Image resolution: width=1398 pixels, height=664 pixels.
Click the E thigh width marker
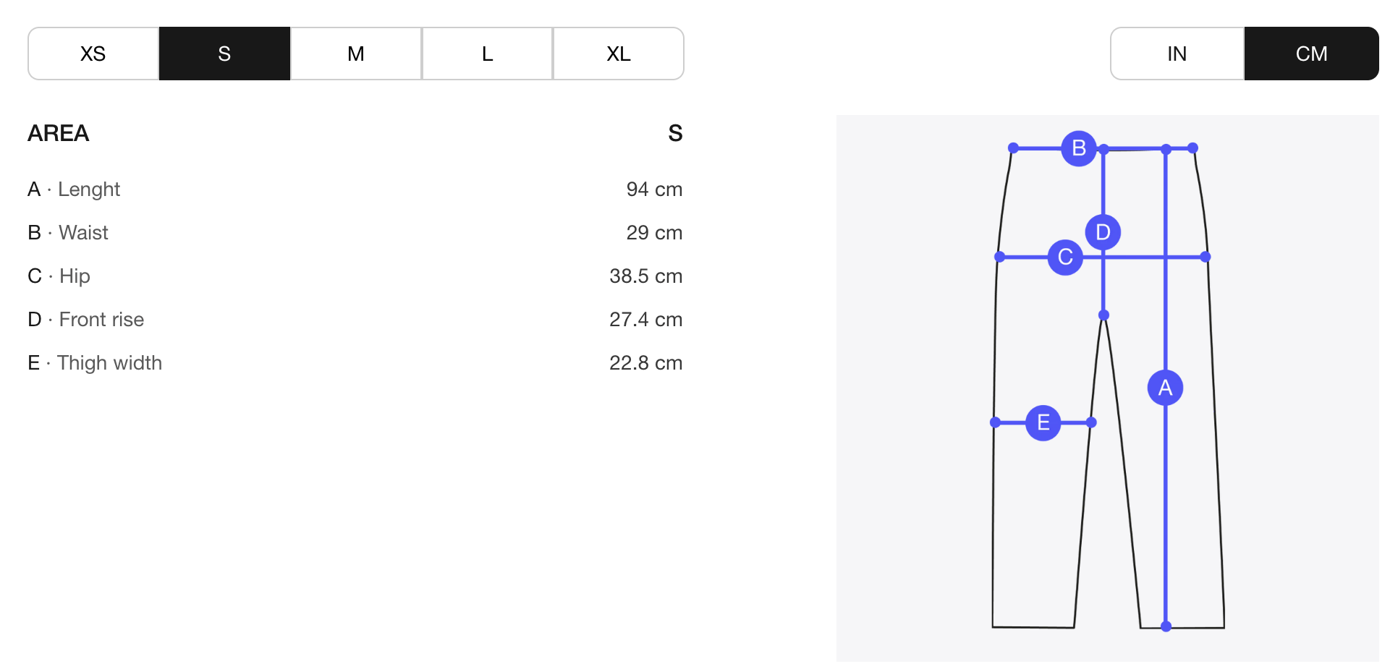pos(1043,422)
